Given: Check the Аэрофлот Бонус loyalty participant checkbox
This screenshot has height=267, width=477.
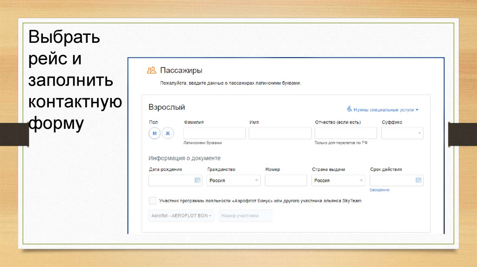Looking at the screenshot, I should pyautogui.click(x=153, y=200).
